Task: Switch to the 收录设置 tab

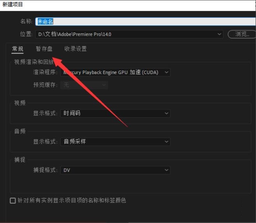Action: point(75,49)
